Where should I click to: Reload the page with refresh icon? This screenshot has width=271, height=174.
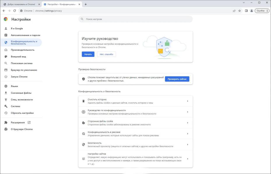point(15,11)
